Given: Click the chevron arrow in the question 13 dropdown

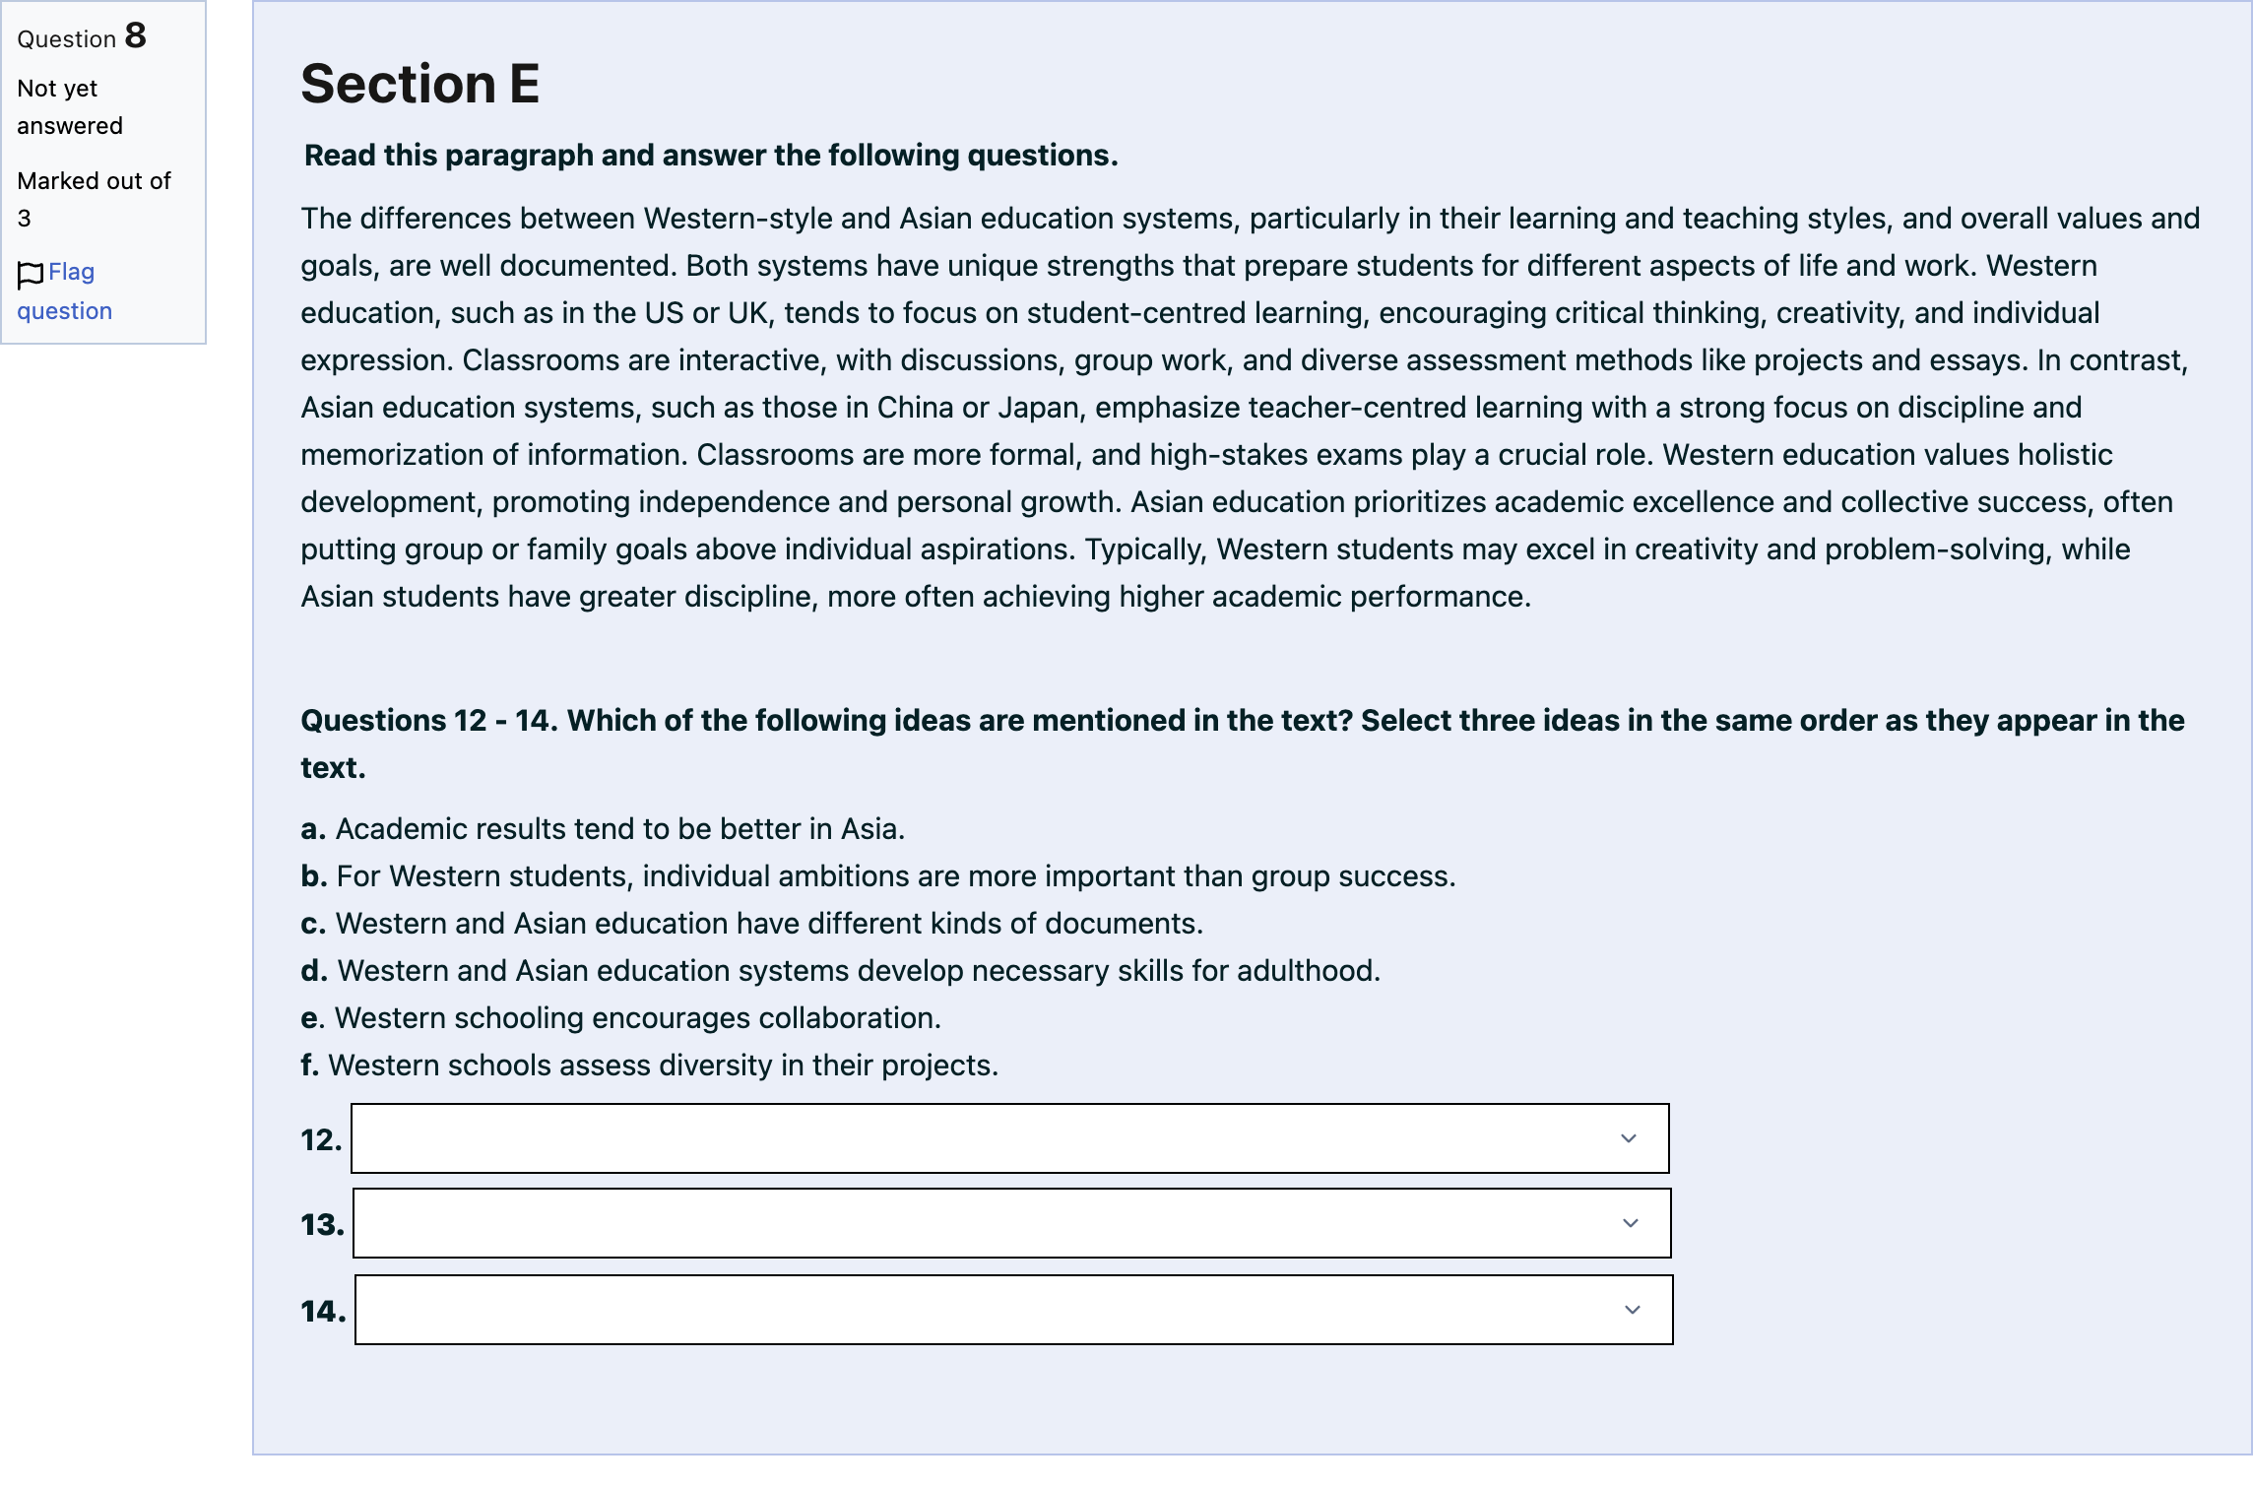Looking at the screenshot, I should pyautogui.click(x=1631, y=1223).
